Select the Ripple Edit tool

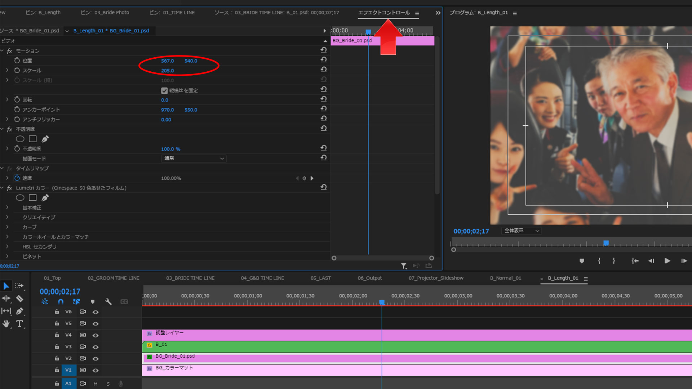pyautogui.click(x=6, y=298)
